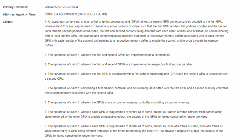This screenshot has width=239, height=140.
Task: Click the word 'buffers.' ending claim 1
Action: coord(49,45)
